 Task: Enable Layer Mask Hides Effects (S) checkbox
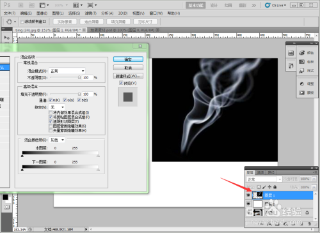(51, 126)
